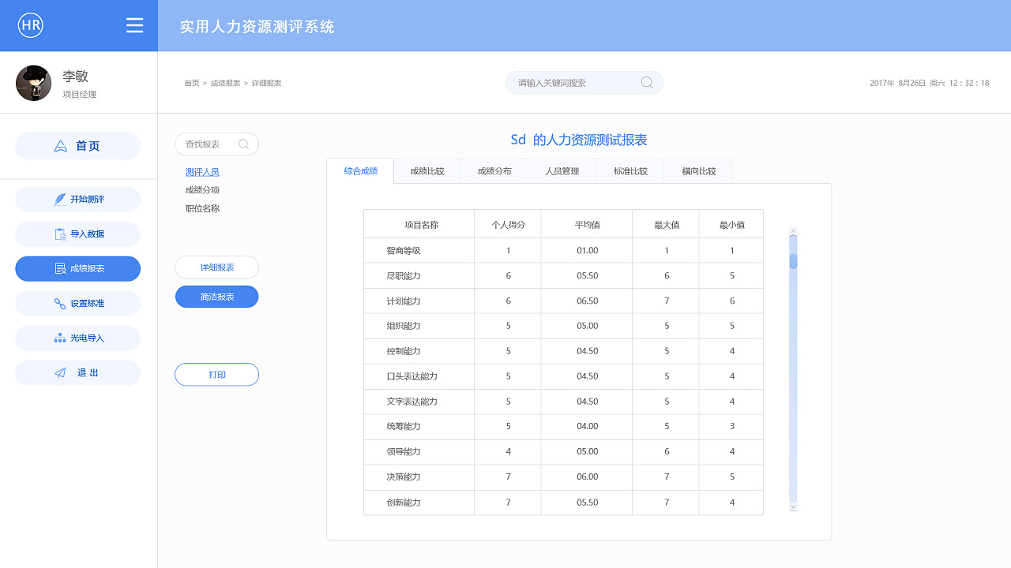Viewport: 1011px width, 568px height.
Task: Click the magnifier in the keyword search bar
Action: click(646, 82)
